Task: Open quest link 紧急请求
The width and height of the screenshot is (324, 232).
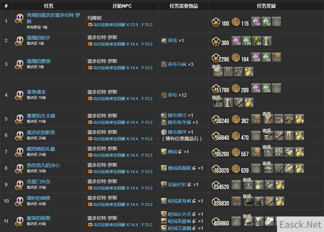Action: coord(36,92)
